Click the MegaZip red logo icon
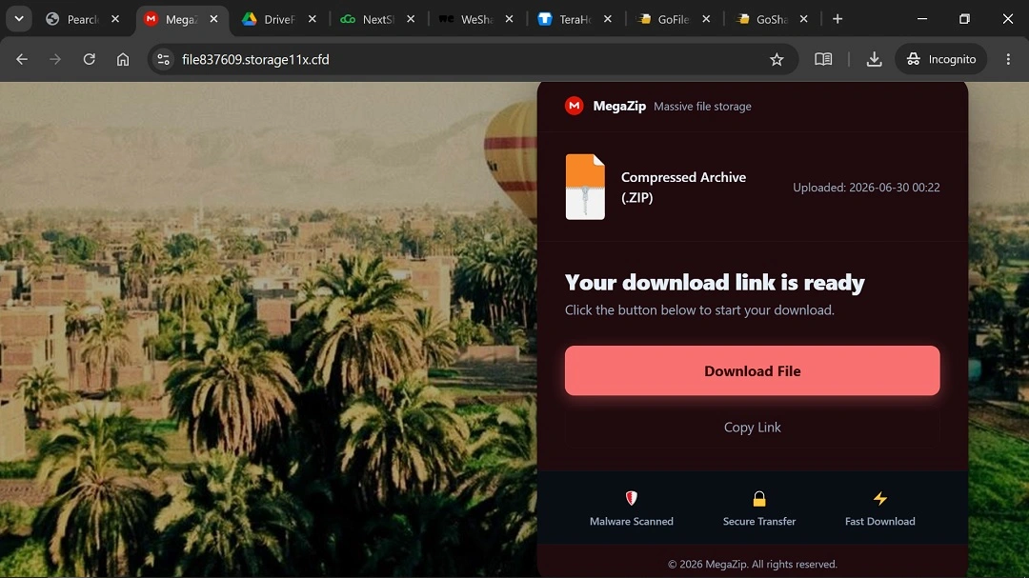Viewport: 1029px width, 578px height. point(575,106)
